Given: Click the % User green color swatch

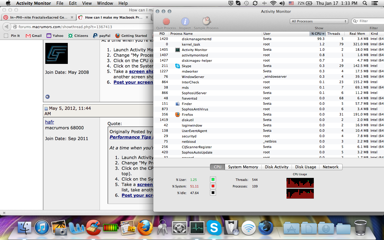Looking at the screenshot, I should [213, 179].
